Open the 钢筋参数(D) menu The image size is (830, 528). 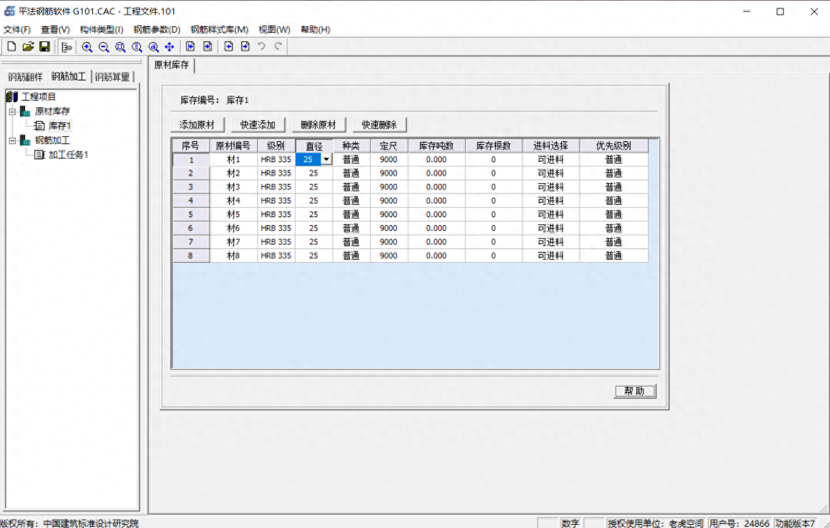click(x=156, y=30)
